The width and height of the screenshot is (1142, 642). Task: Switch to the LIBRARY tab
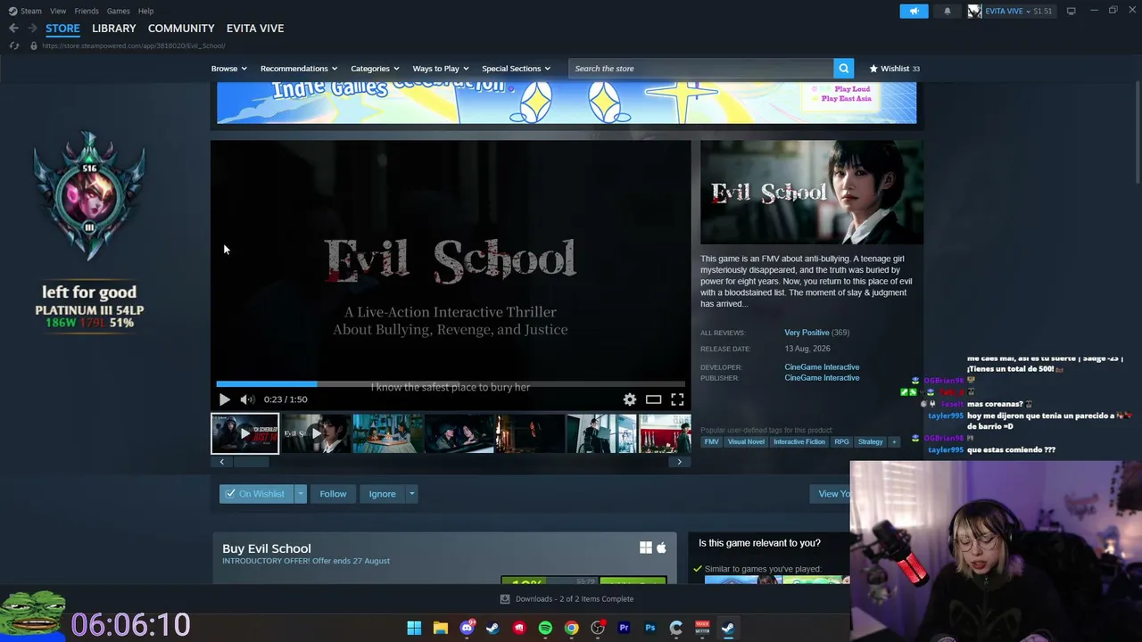tap(114, 29)
